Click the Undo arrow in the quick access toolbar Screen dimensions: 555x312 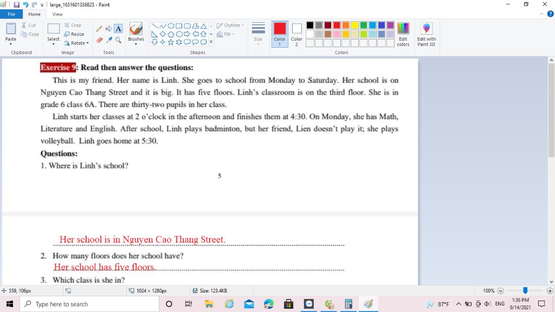coord(25,4)
